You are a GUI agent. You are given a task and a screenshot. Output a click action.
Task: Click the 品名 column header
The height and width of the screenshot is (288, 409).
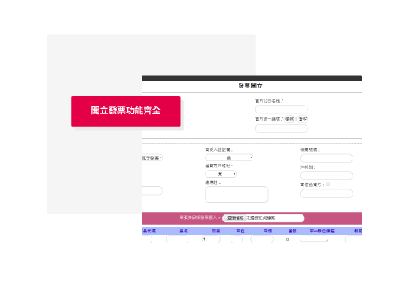point(184,231)
